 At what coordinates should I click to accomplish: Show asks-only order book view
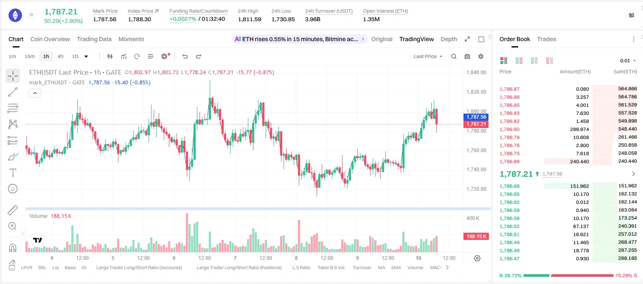550,61
